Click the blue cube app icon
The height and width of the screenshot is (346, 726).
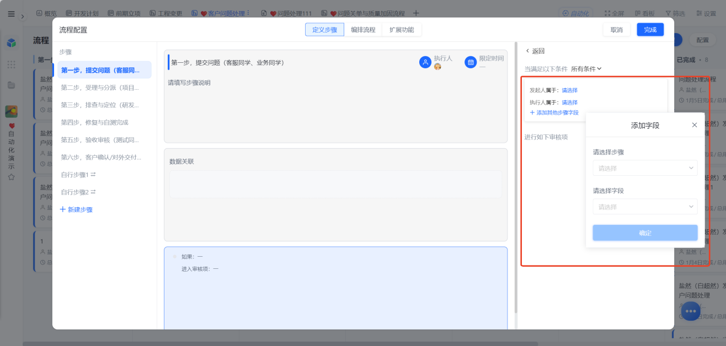coord(11,42)
